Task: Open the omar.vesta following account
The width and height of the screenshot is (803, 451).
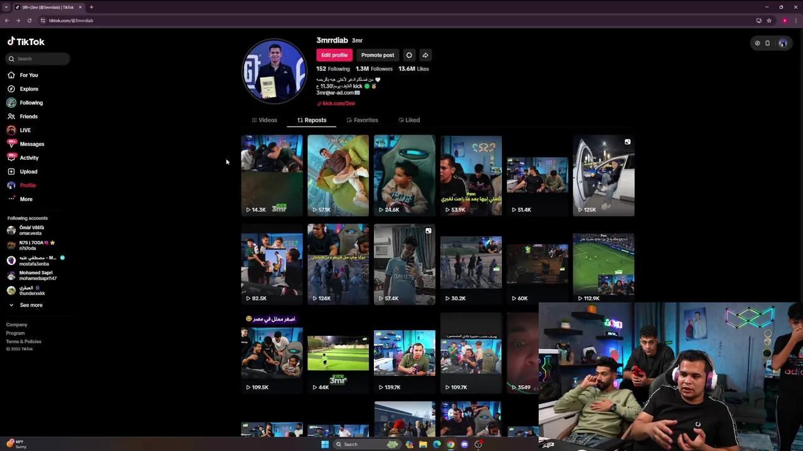Action: (x=26, y=231)
